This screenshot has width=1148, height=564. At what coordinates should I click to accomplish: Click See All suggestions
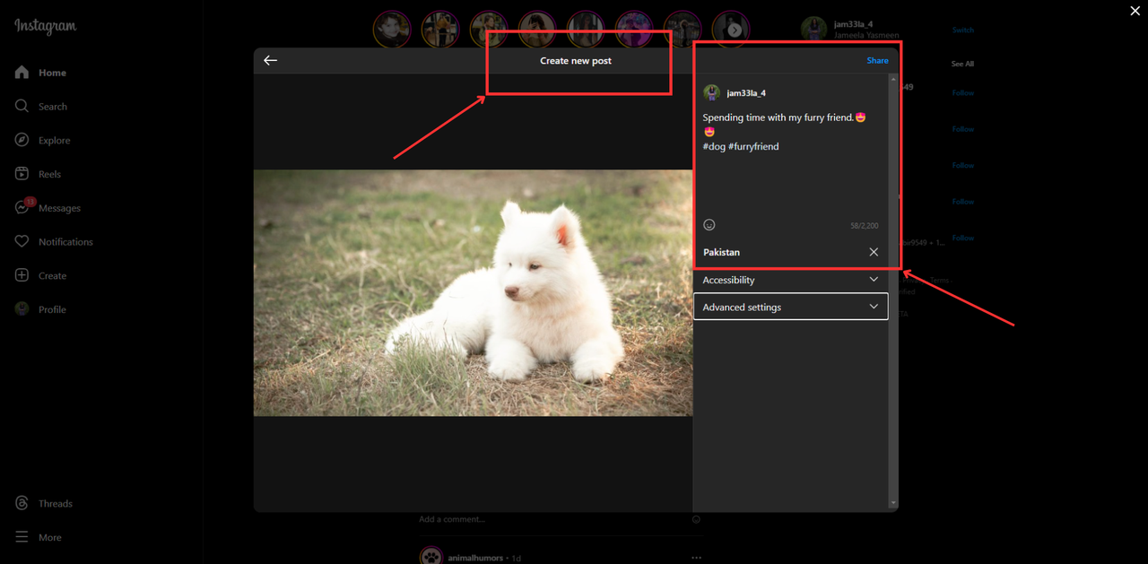coord(962,64)
